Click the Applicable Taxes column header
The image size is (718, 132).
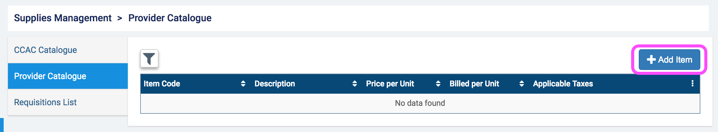pyautogui.click(x=563, y=84)
